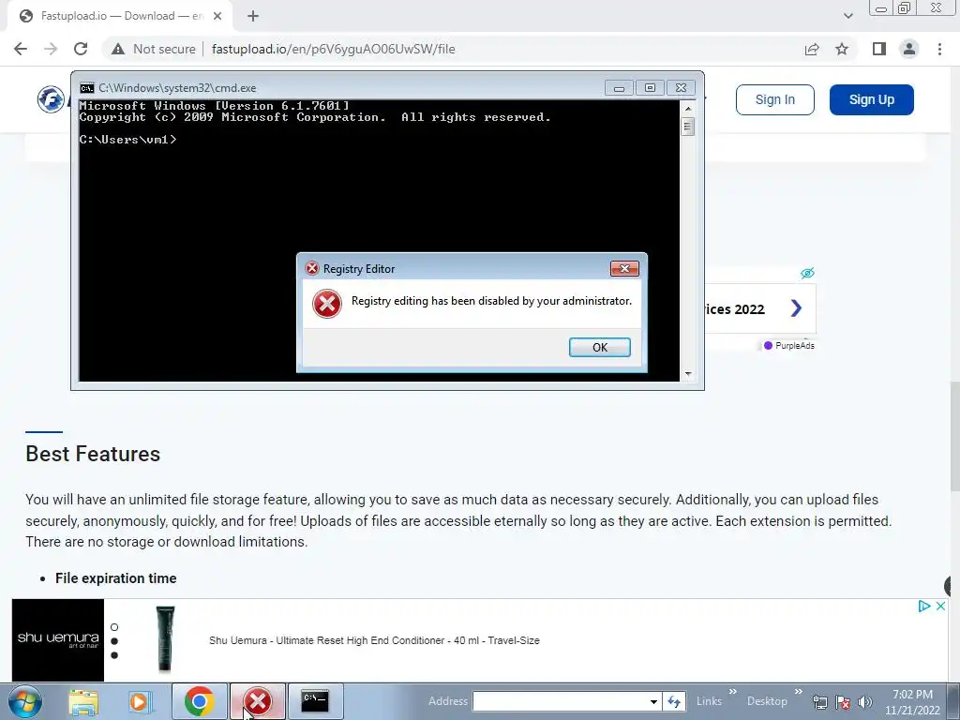Maximize the cmd.exe window
Image resolution: width=960 pixels, height=720 pixels.
click(650, 88)
